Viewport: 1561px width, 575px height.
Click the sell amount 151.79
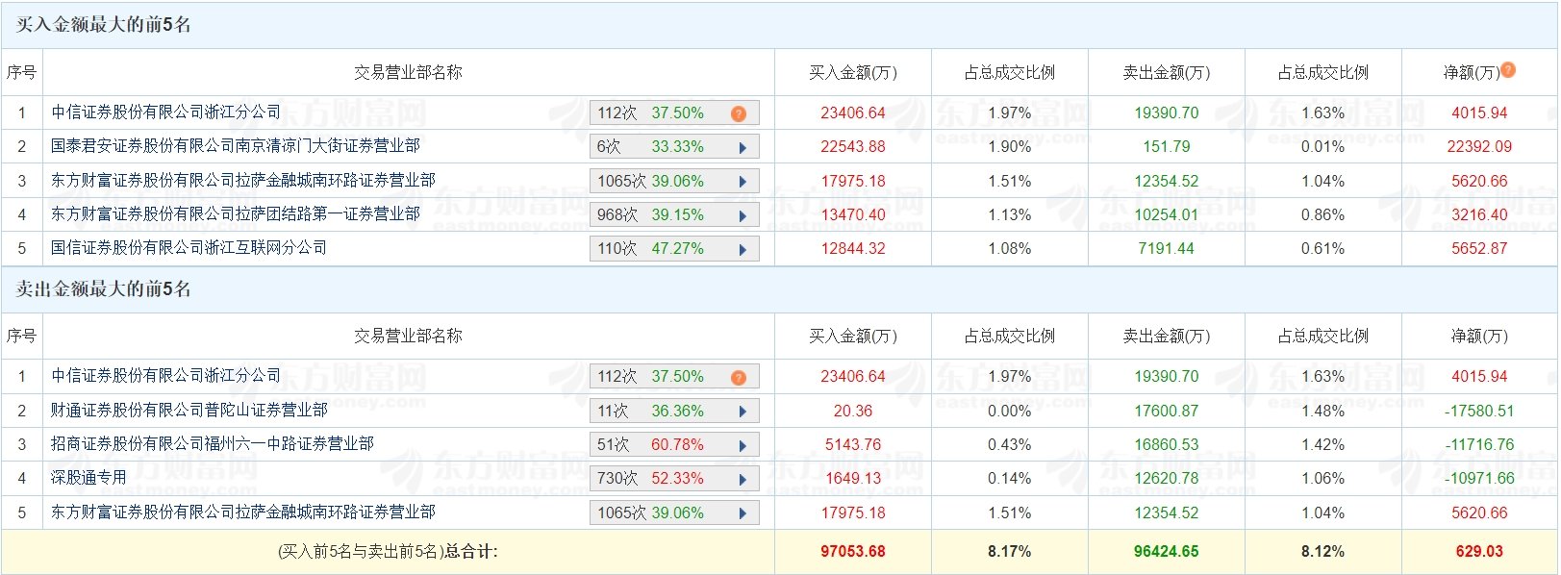click(1167, 147)
